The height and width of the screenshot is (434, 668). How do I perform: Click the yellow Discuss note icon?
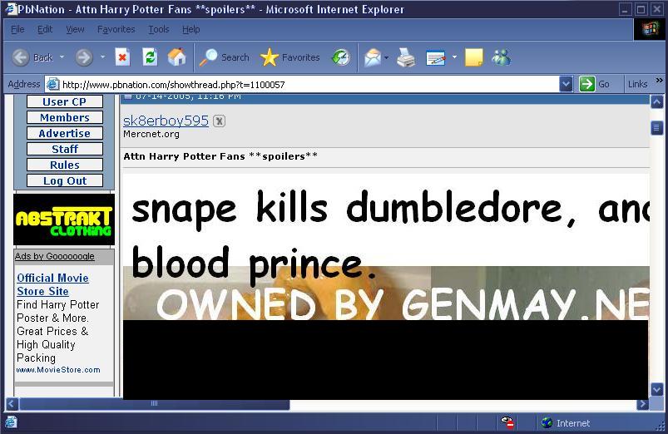click(473, 57)
